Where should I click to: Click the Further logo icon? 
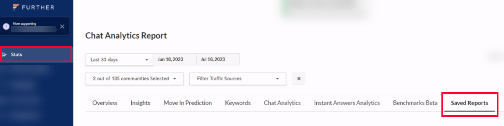(x=16, y=7)
